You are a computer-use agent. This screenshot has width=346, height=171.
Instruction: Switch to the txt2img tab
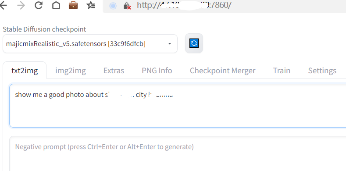[x=25, y=71]
